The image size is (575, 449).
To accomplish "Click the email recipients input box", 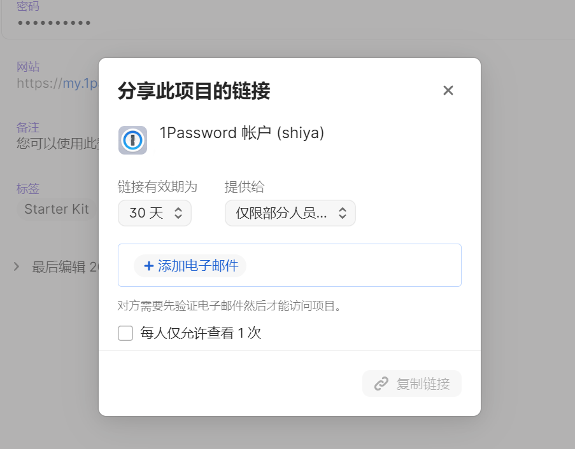I will click(x=289, y=265).
